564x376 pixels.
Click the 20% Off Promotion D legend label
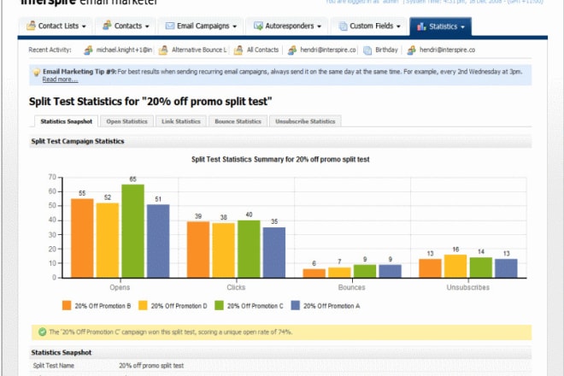[179, 306]
